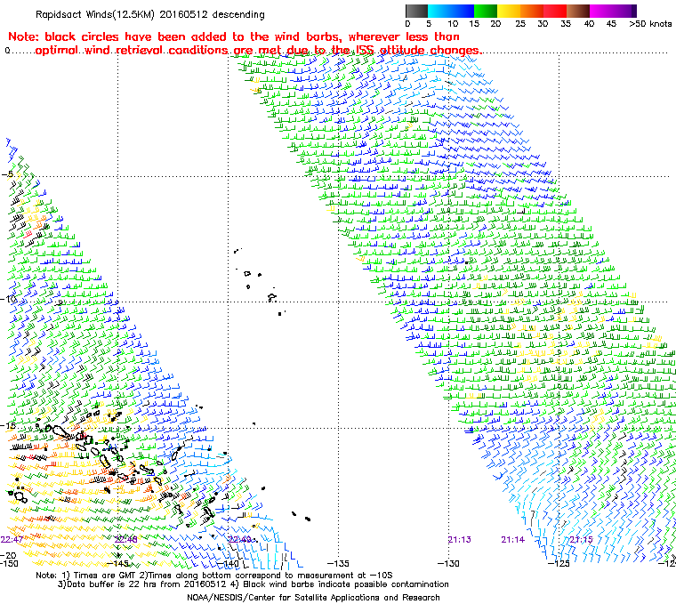
Task: Click the '-125' longitude axis label
Action: (x=559, y=563)
